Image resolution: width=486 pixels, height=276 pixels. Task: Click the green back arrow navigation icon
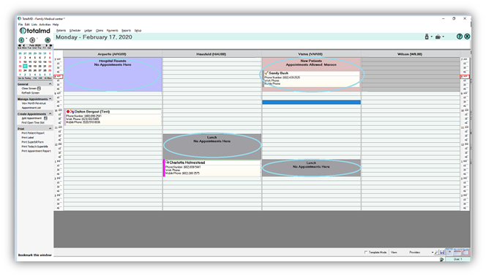point(21,40)
